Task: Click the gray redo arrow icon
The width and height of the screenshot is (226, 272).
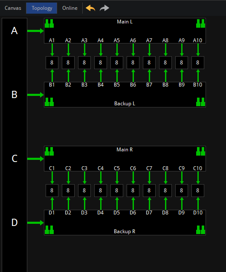Action: tap(104, 8)
